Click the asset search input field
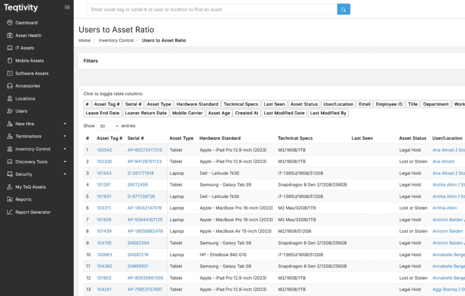The width and height of the screenshot is (465, 296). click(x=212, y=10)
